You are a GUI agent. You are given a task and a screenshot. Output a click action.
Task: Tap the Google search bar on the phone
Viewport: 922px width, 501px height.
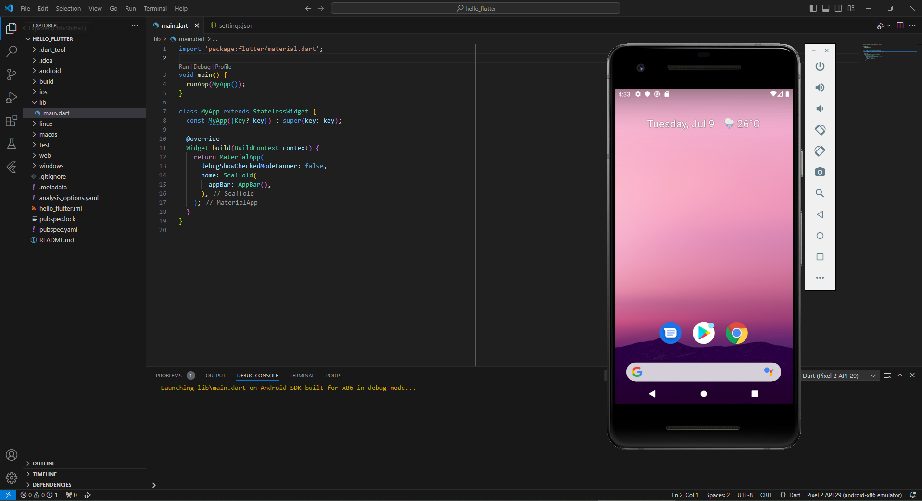pos(703,372)
